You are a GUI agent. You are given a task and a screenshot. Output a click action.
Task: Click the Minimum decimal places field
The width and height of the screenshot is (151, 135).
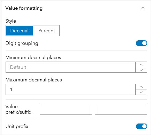[70, 67]
